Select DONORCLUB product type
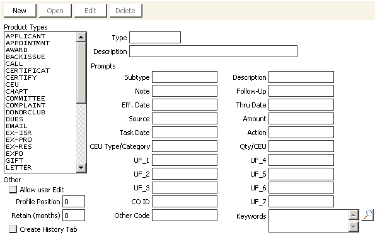The height and width of the screenshot is (235, 375). (x=25, y=112)
